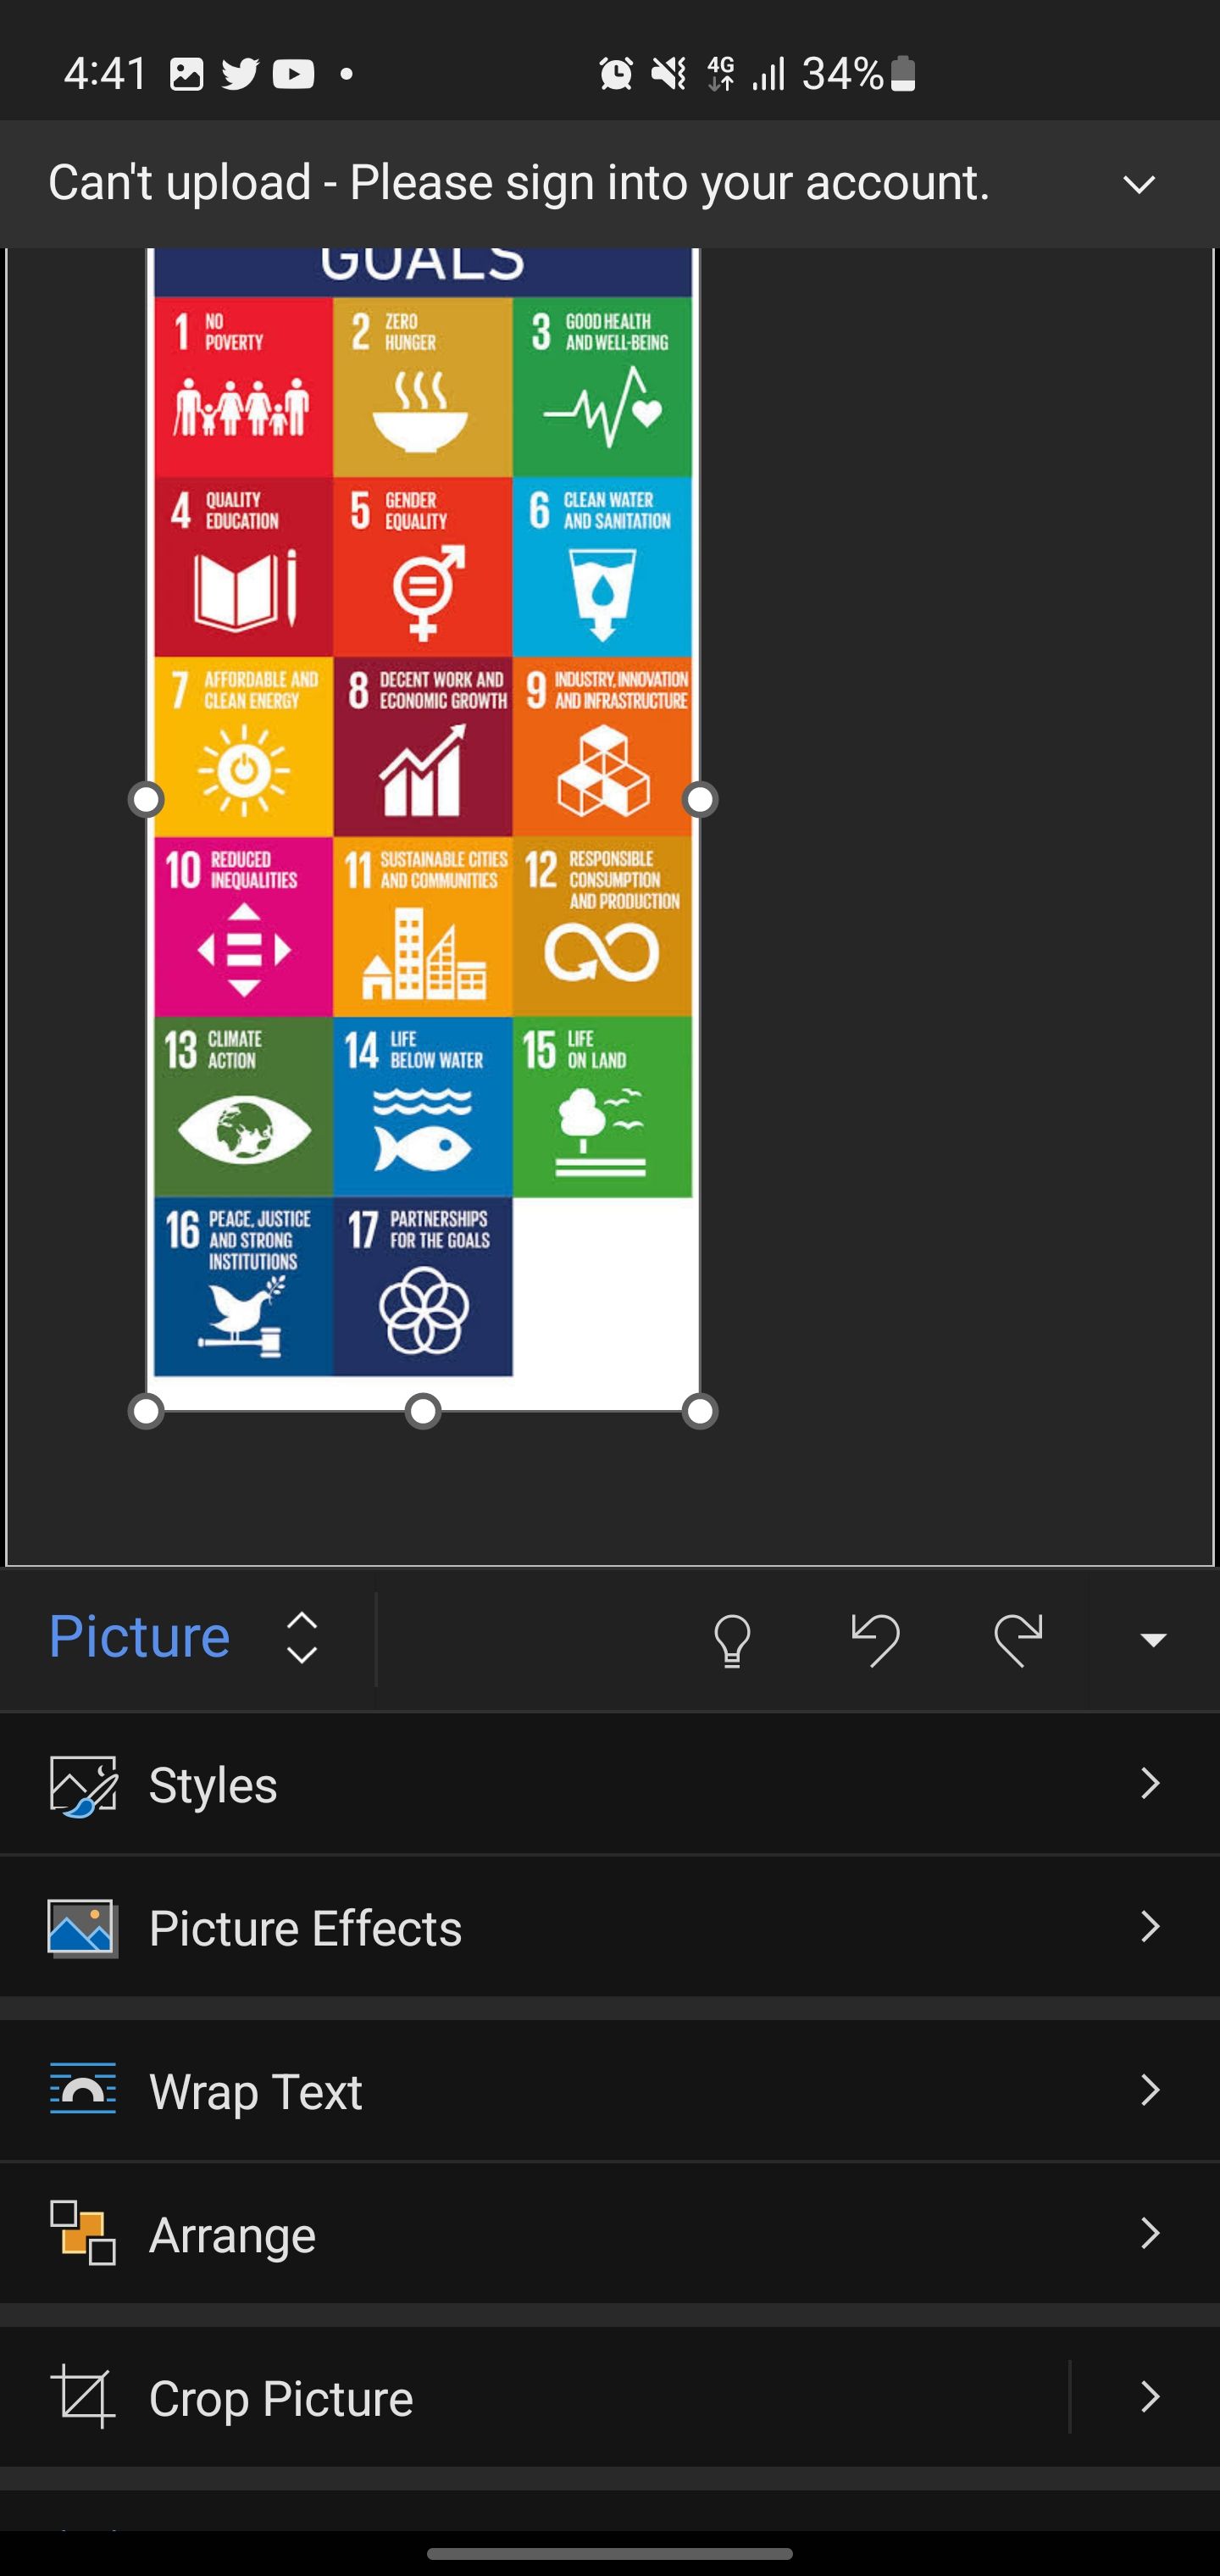1220x2576 pixels.
Task: Tap the 4G data indicator icon
Action: pyautogui.click(x=720, y=73)
